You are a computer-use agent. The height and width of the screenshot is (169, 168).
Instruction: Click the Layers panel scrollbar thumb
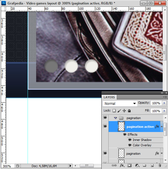pos(165,129)
